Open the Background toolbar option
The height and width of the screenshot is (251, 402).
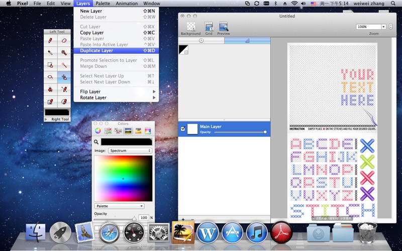191,29
